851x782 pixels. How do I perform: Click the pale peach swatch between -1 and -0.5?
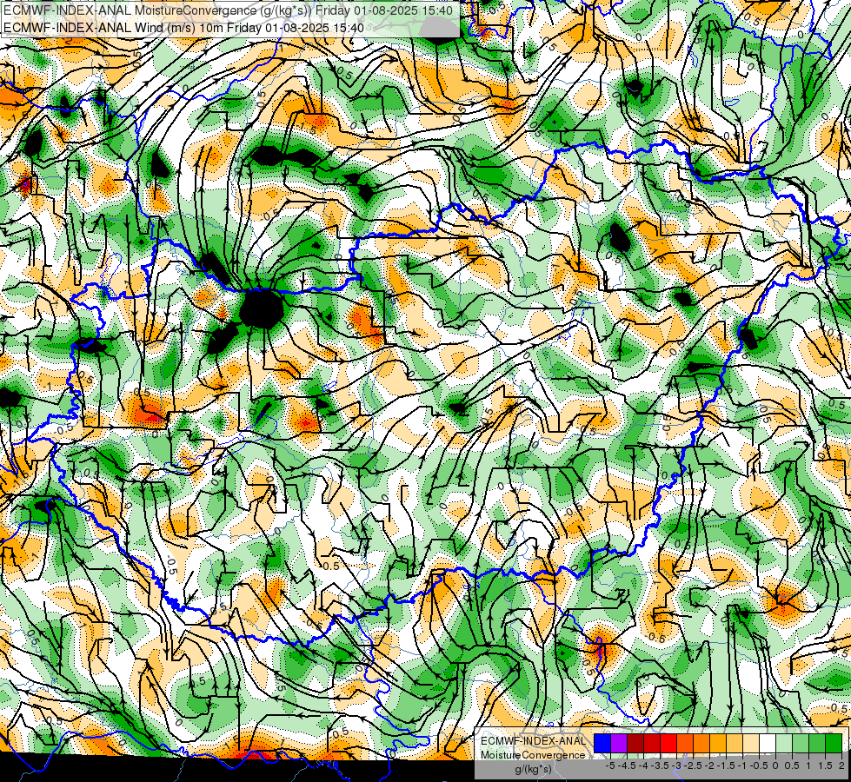tap(751, 743)
